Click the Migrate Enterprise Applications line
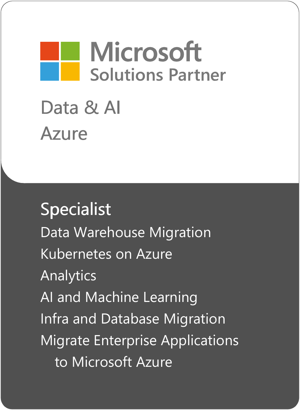 (140, 341)
